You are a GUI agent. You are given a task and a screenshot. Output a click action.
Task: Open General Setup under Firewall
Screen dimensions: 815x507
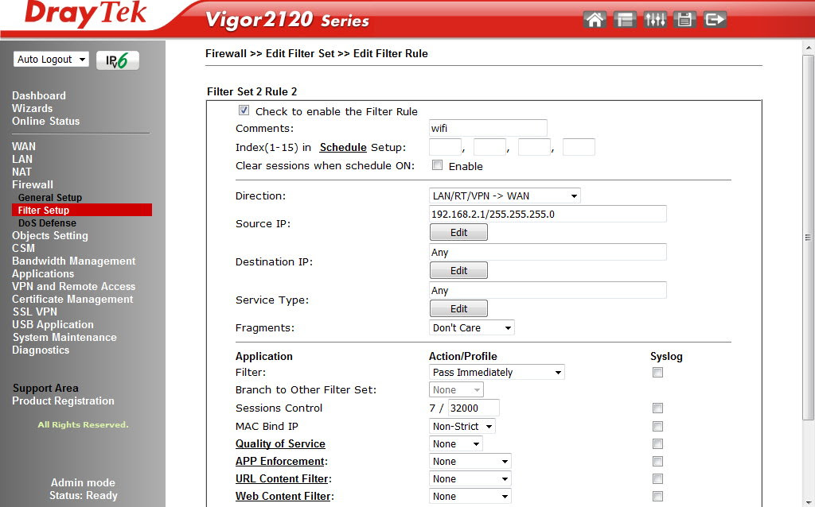tap(50, 197)
